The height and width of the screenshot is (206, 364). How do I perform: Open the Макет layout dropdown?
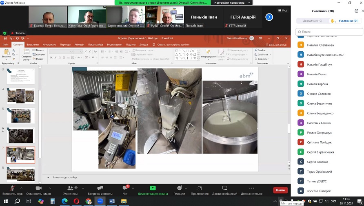point(38,50)
